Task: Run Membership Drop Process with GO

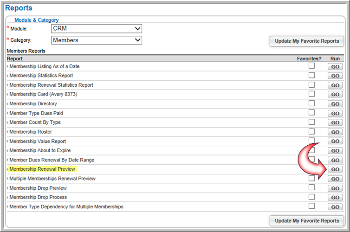Action: coord(335,197)
